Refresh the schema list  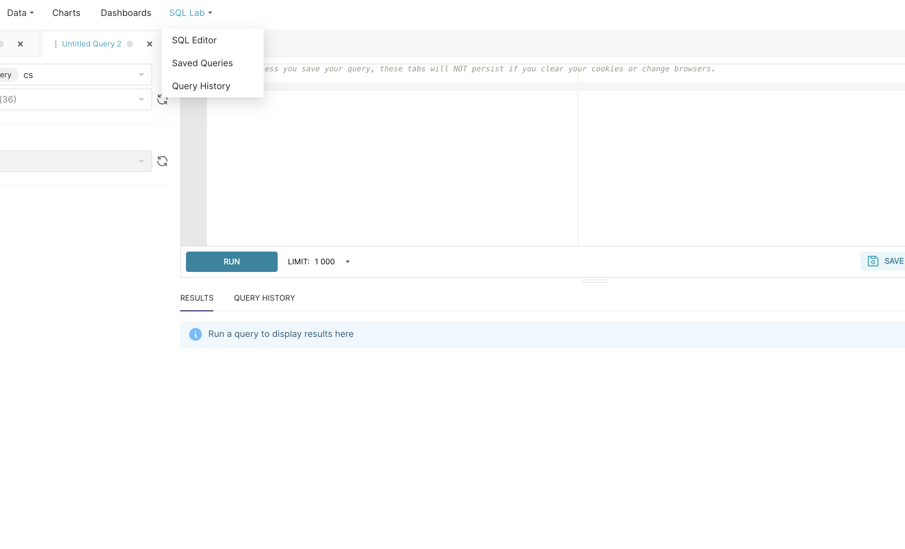pyautogui.click(x=163, y=99)
